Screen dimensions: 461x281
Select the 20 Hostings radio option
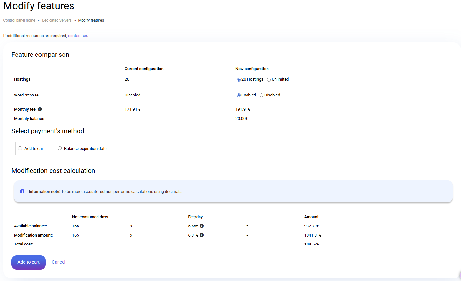pos(239,80)
